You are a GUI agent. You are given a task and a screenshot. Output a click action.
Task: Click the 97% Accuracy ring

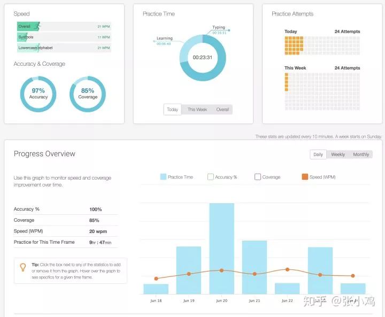[x=38, y=94]
